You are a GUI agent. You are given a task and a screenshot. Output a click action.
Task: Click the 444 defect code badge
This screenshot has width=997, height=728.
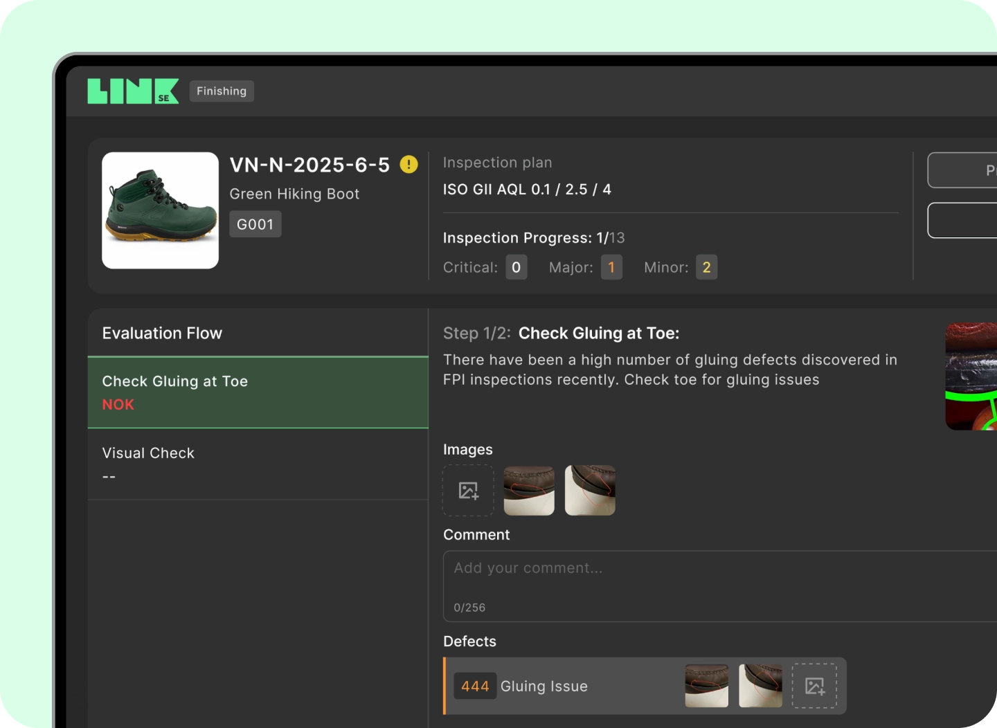475,686
